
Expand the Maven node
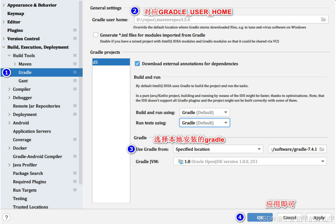(x=15, y=64)
